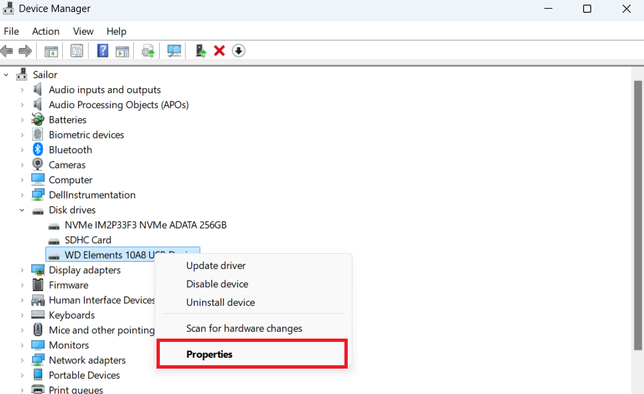
Task: Select the Disk drives label
Action: [x=72, y=210]
